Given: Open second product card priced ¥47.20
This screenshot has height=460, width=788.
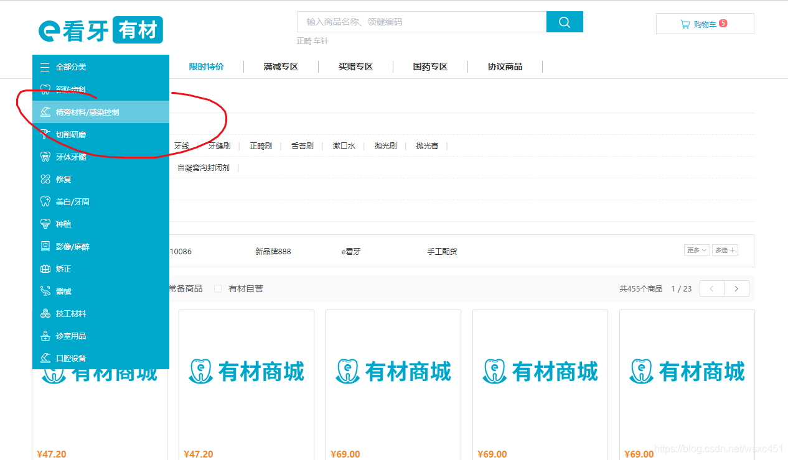Looking at the screenshot, I should tap(246, 385).
